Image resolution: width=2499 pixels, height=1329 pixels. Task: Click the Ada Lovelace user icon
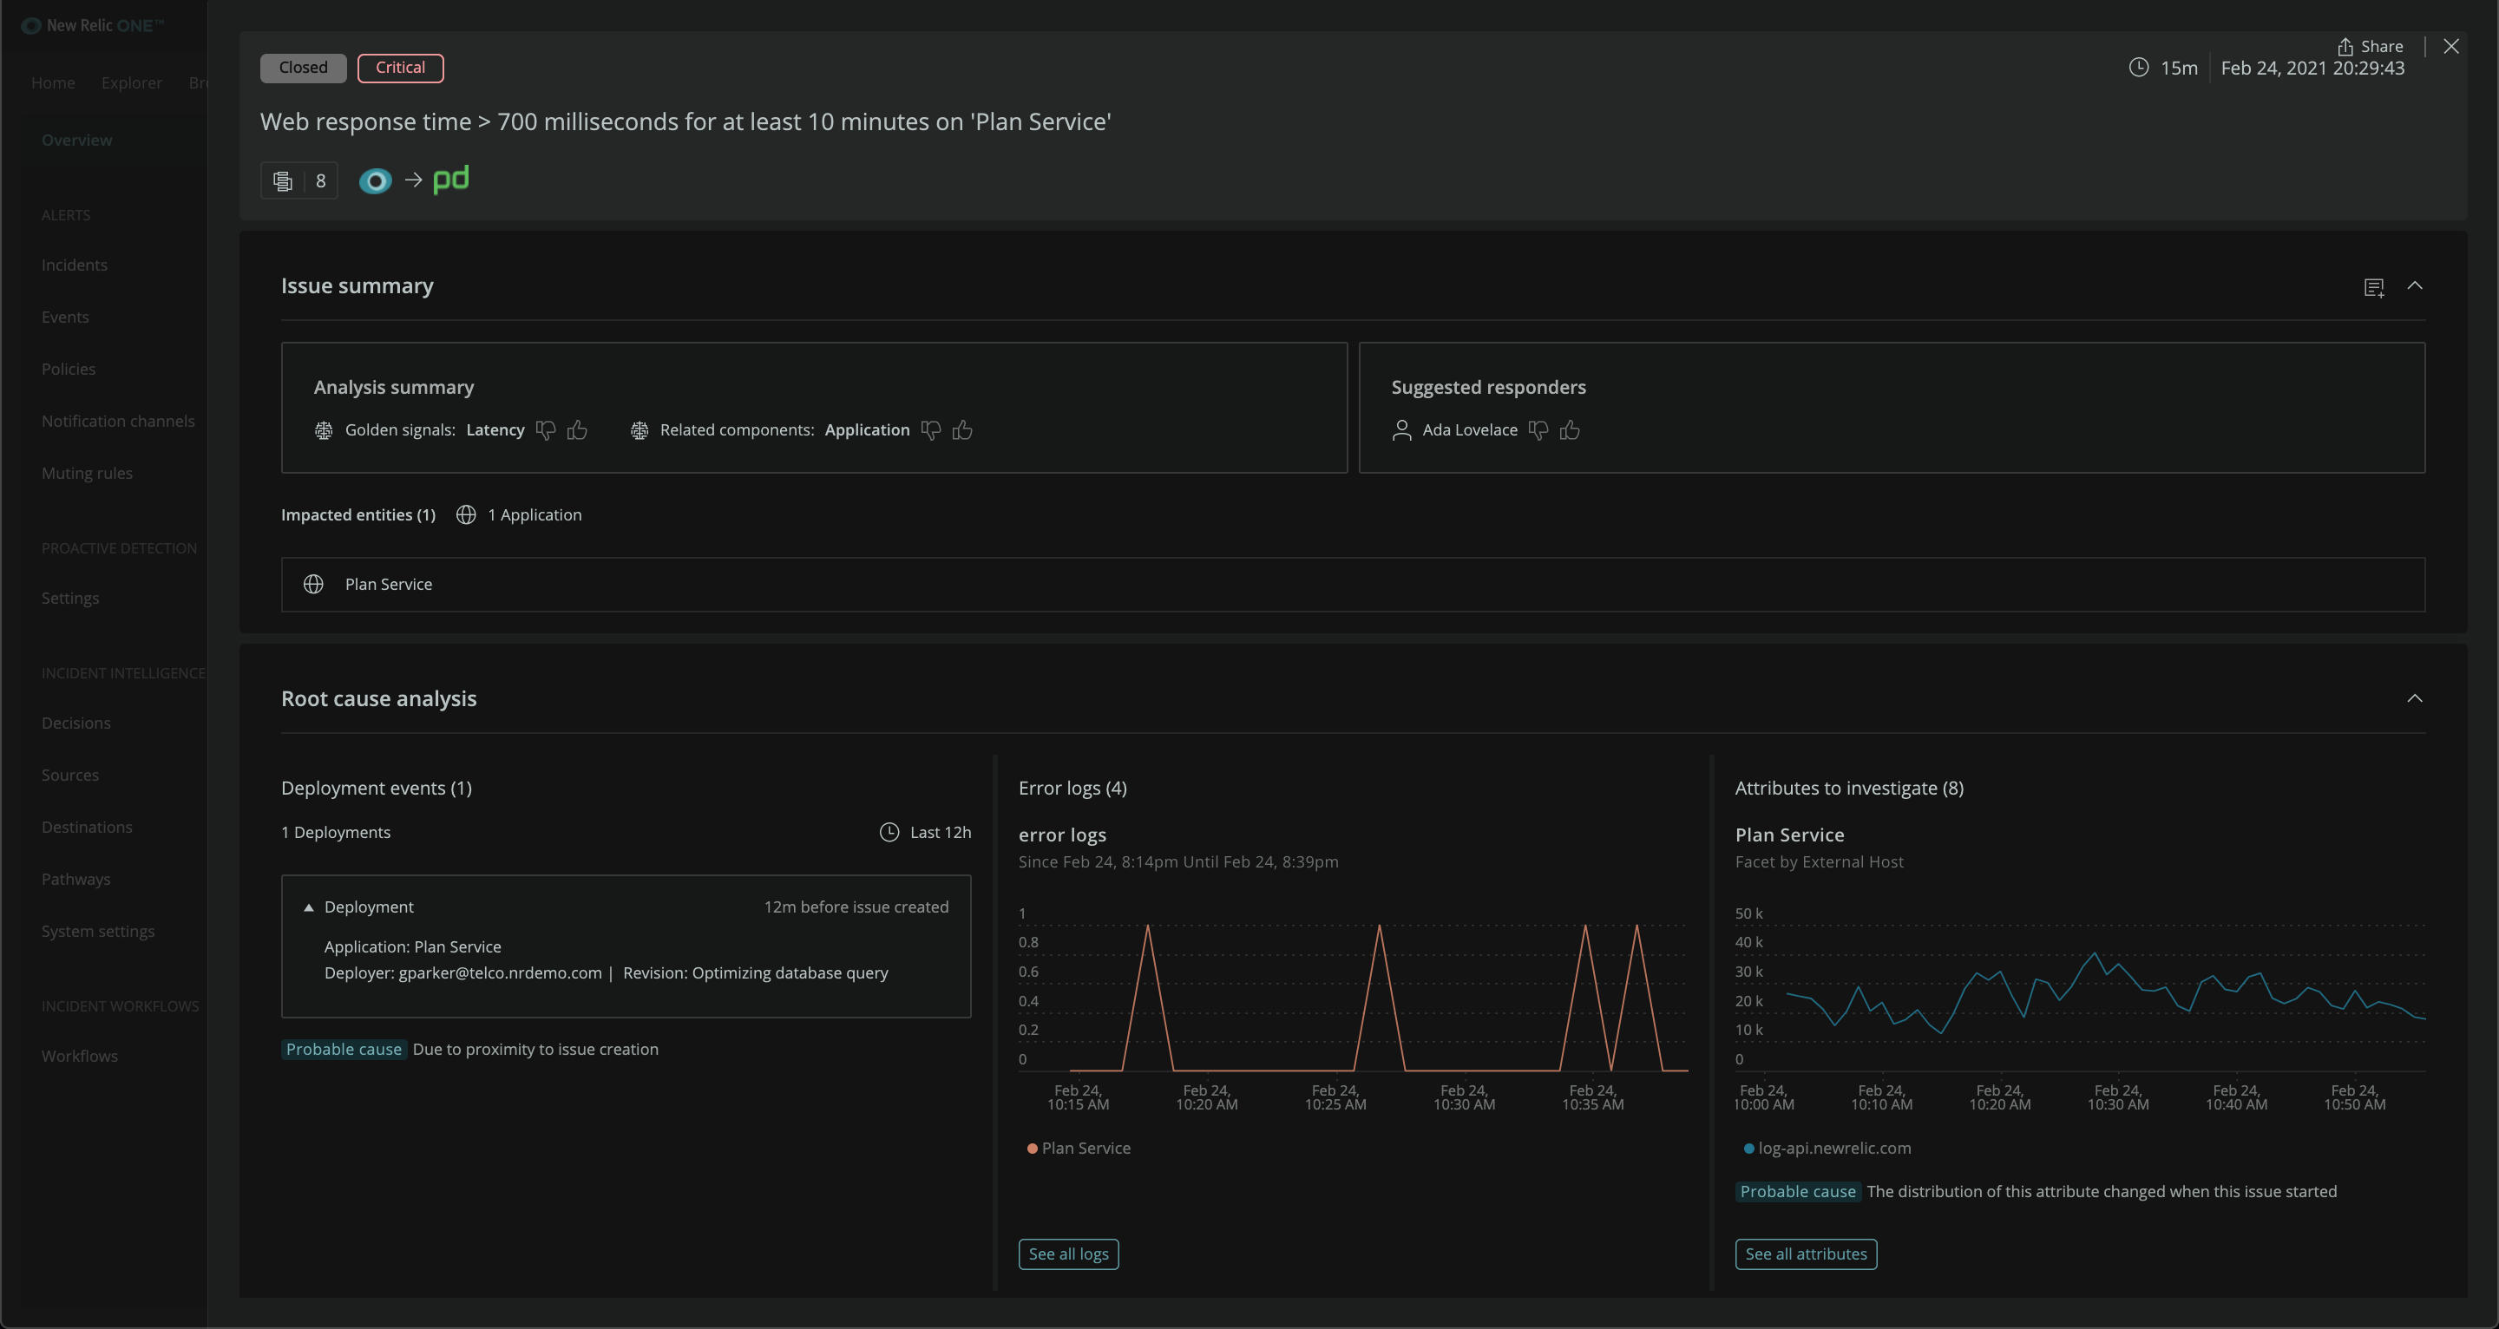pos(1402,431)
